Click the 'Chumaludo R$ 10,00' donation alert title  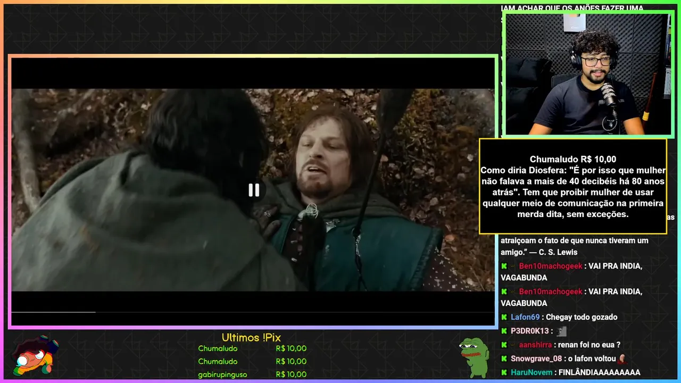pyautogui.click(x=573, y=159)
